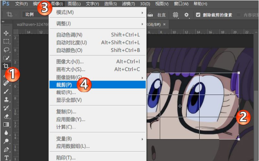The width and height of the screenshot is (259, 161).
Task: Close the wallhaven document tab
Action: [x=164, y=24]
